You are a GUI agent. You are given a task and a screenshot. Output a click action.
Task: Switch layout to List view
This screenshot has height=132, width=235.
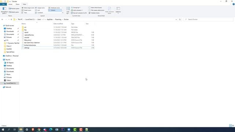tap(37, 10)
